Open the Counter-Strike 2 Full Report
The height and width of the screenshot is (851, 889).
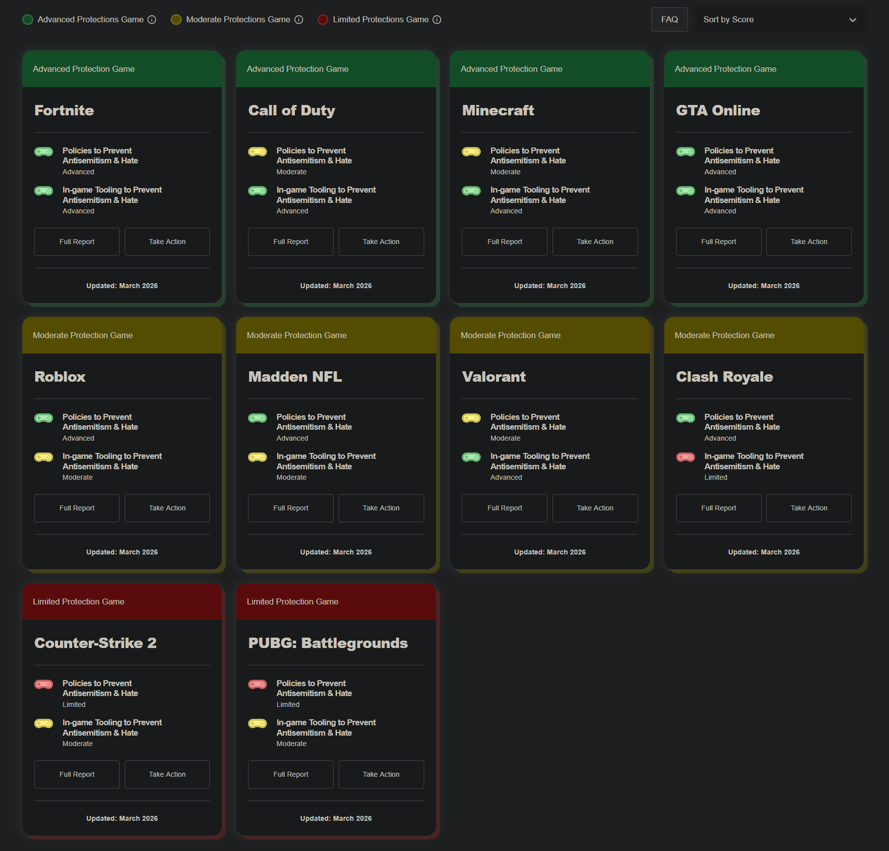77,774
